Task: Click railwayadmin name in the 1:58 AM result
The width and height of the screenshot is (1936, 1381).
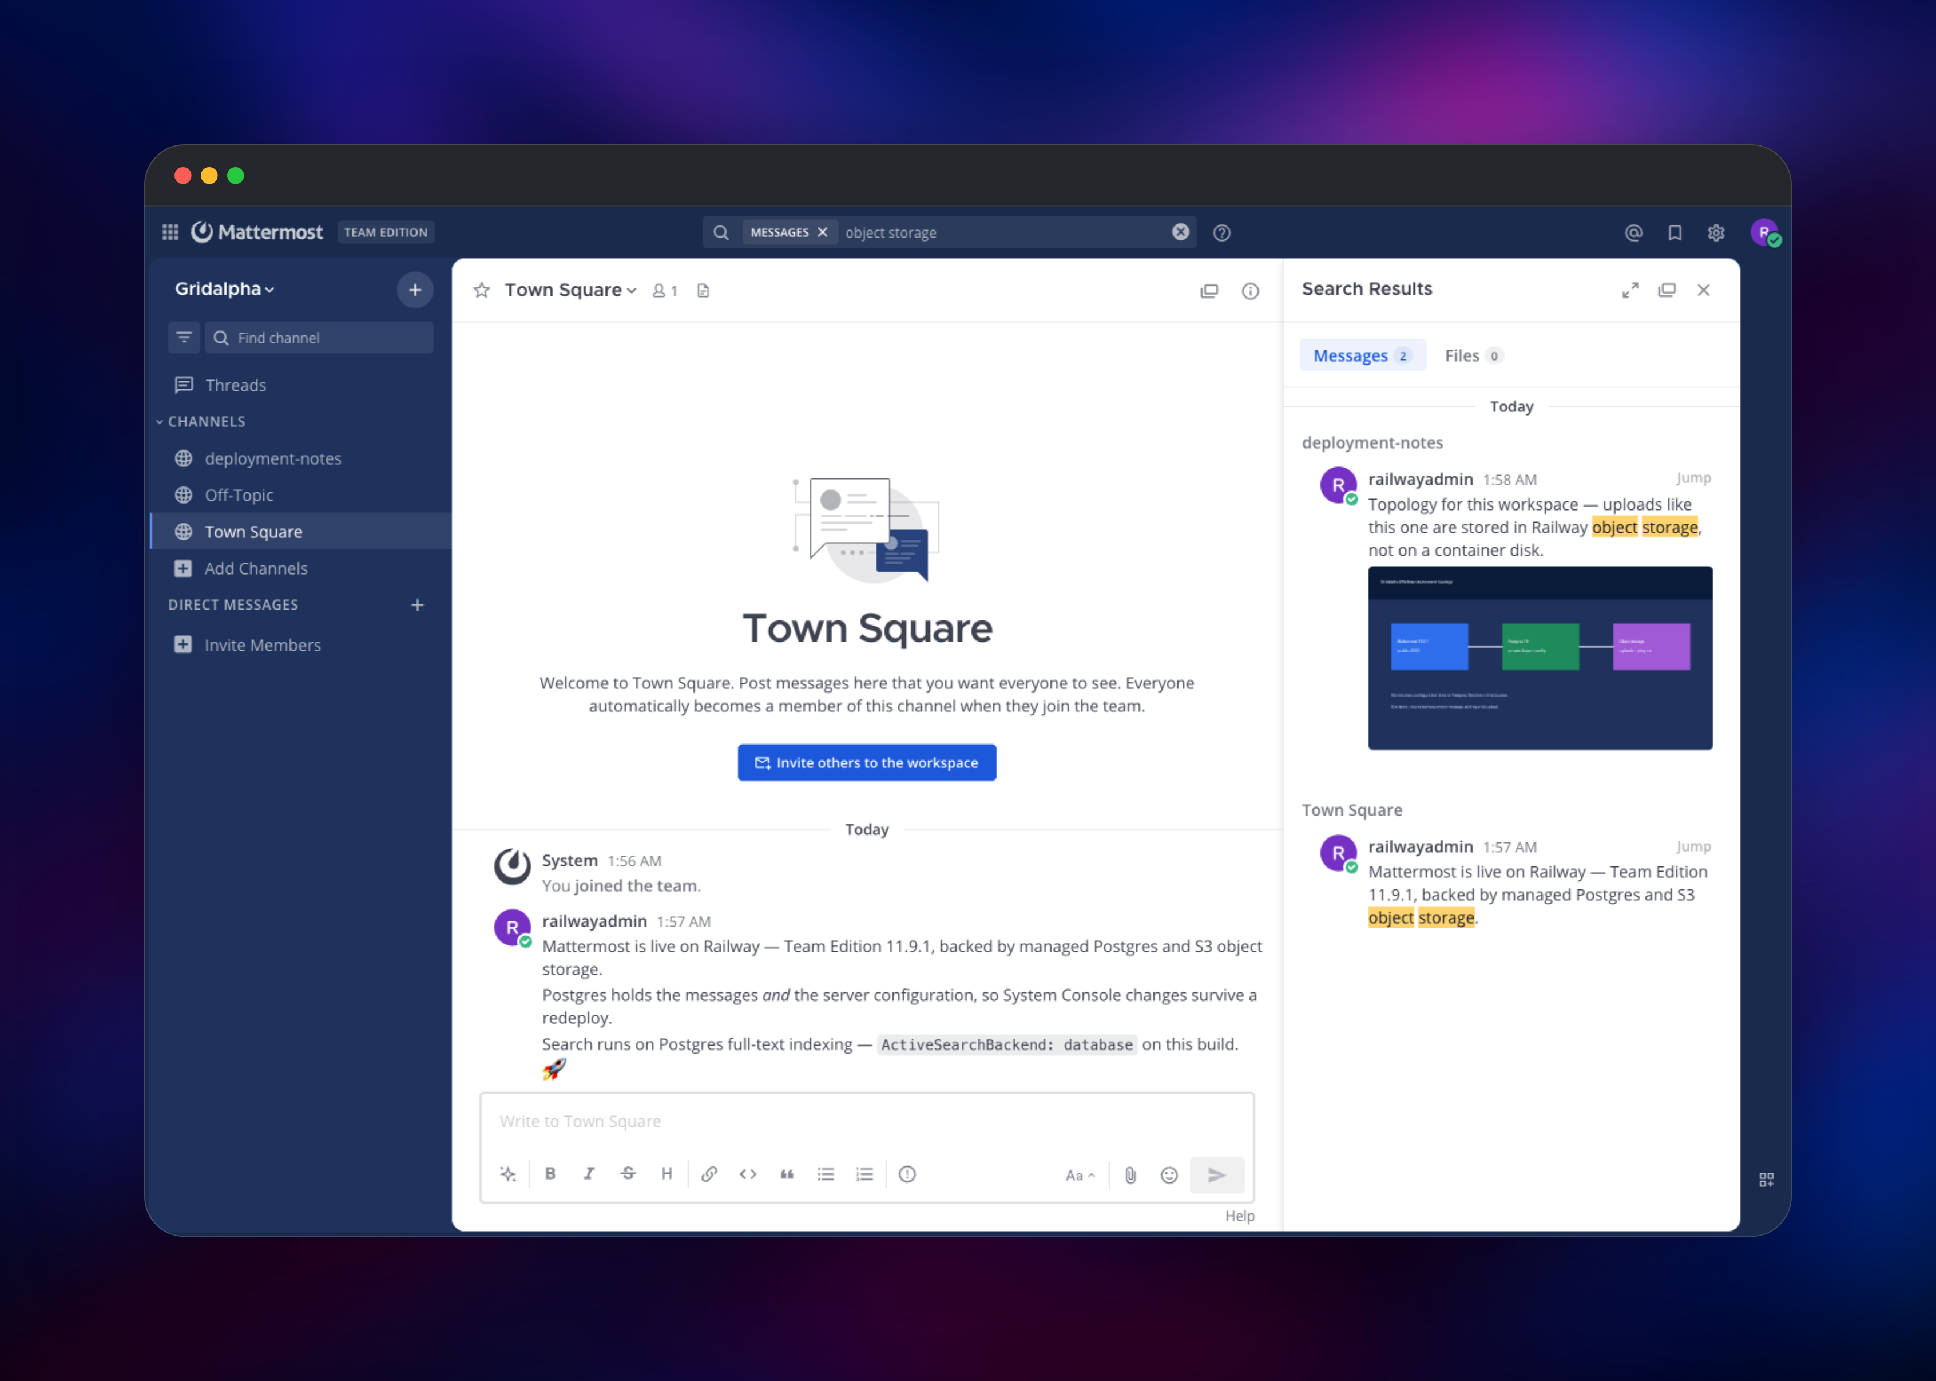Action: tap(1420, 479)
